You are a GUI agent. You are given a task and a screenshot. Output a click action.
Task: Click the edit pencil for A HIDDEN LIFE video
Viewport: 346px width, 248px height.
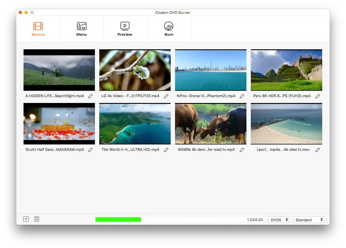90,96
